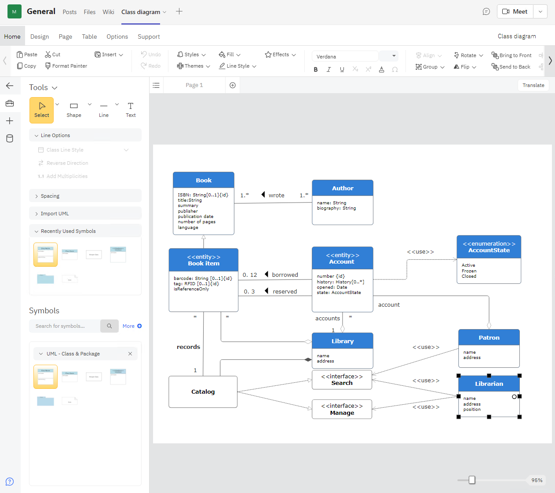Start a Meet call

pos(515,11)
